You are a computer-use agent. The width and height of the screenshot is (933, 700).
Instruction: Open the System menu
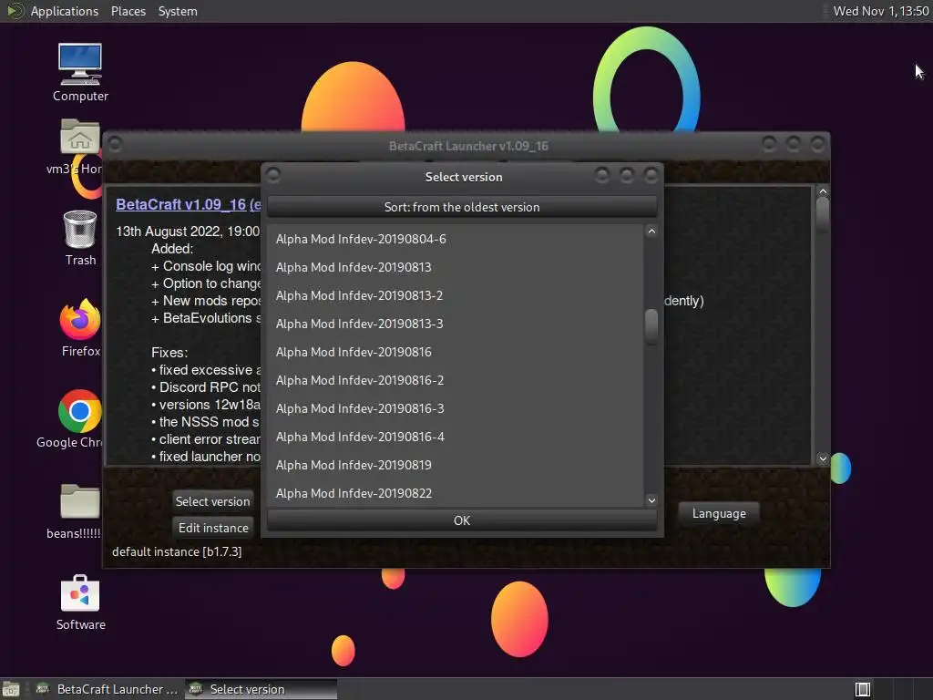click(x=178, y=11)
